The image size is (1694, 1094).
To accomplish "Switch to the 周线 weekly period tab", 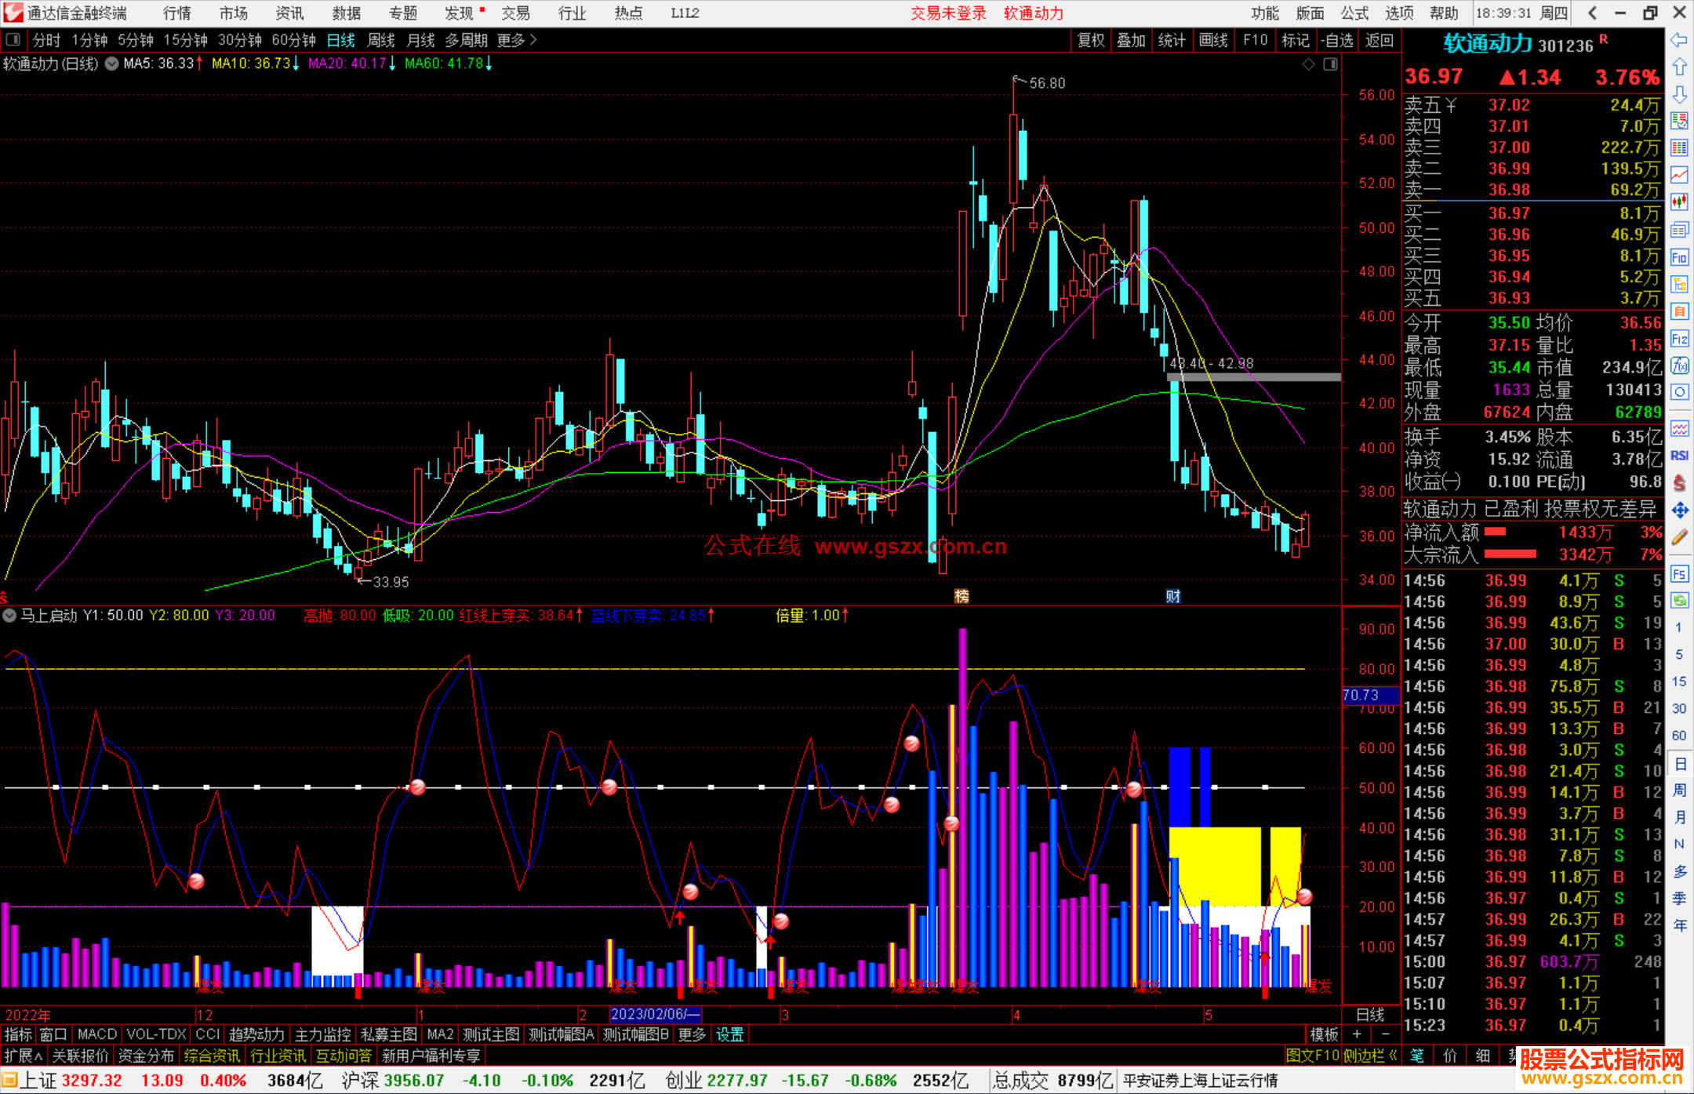I will (x=381, y=40).
